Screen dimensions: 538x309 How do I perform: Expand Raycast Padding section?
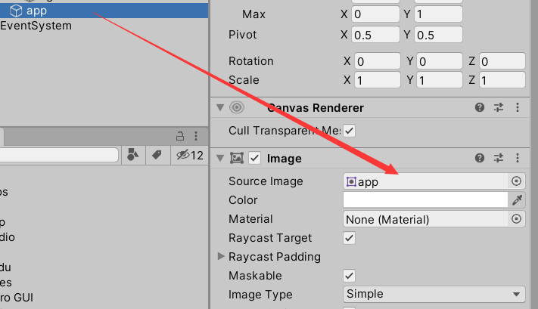[221, 256]
